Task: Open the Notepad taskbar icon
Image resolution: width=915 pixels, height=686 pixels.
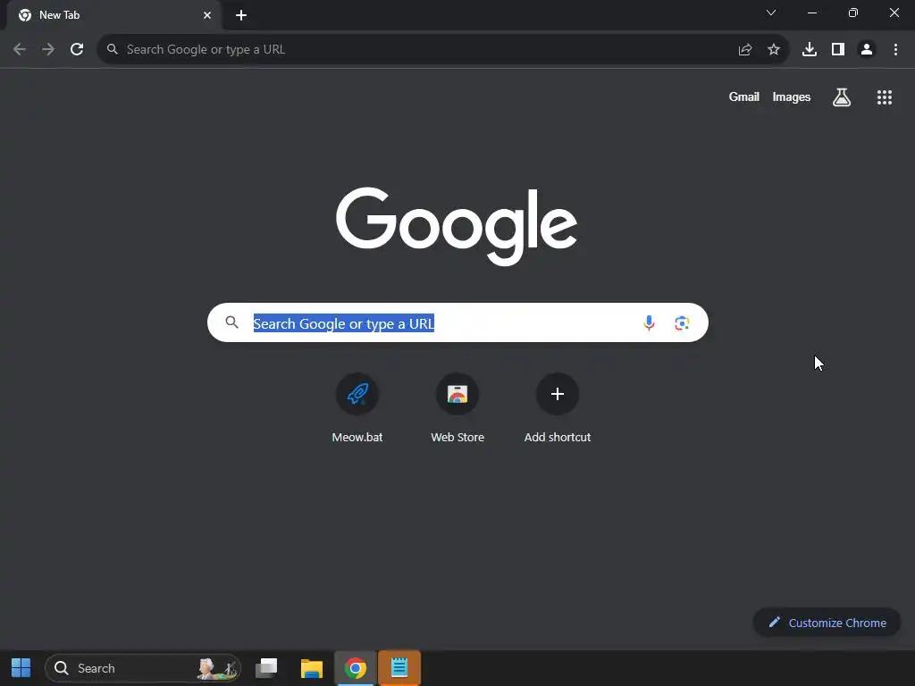Action: (x=399, y=668)
